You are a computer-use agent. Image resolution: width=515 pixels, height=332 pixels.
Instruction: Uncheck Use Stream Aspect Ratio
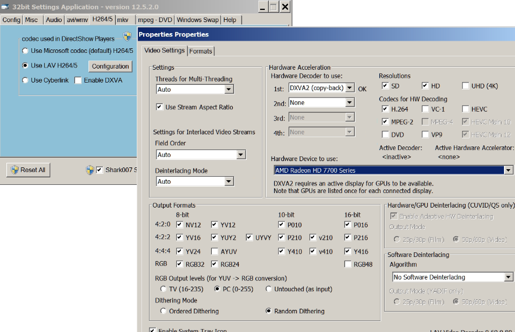[x=160, y=108]
